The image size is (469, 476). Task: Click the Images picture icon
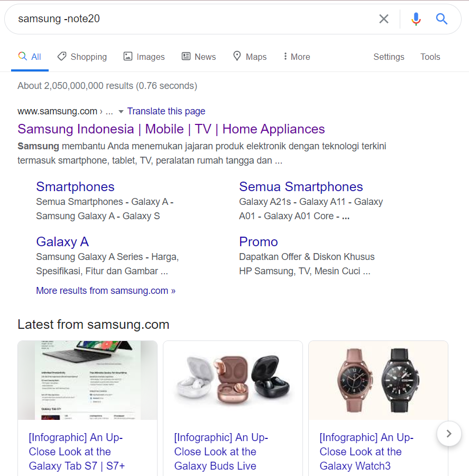pos(128,56)
